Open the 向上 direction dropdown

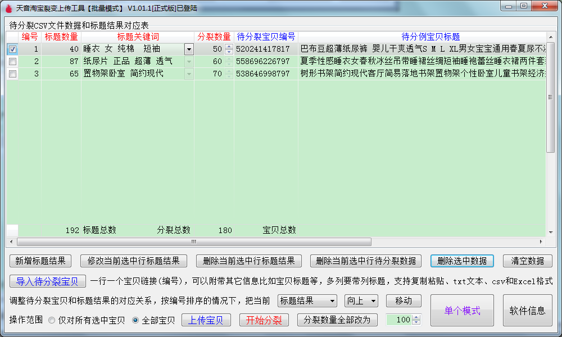(361, 301)
